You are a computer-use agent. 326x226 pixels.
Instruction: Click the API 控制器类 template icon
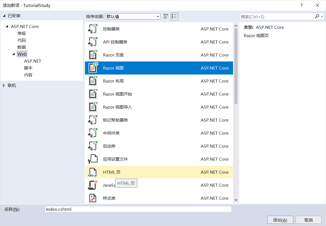coord(93,42)
